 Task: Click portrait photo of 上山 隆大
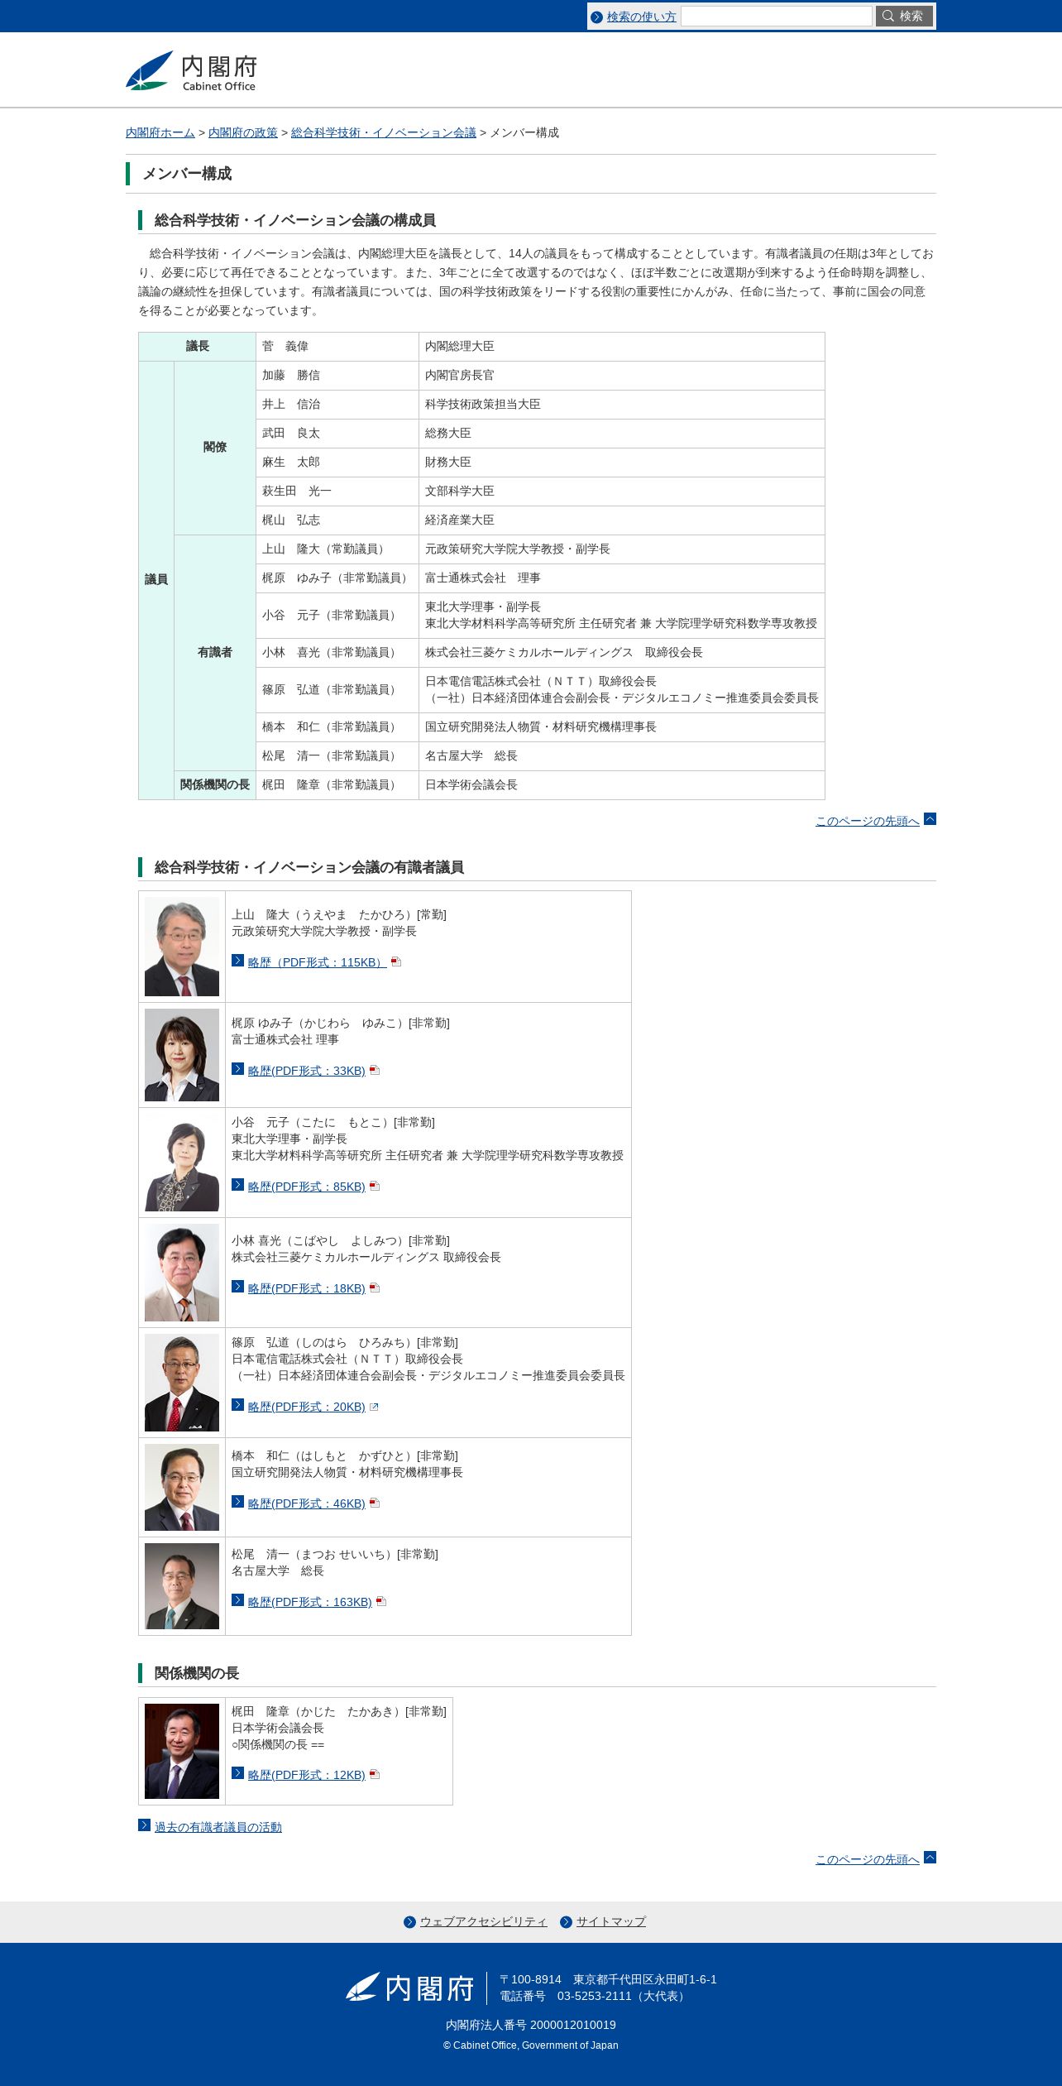[182, 947]
